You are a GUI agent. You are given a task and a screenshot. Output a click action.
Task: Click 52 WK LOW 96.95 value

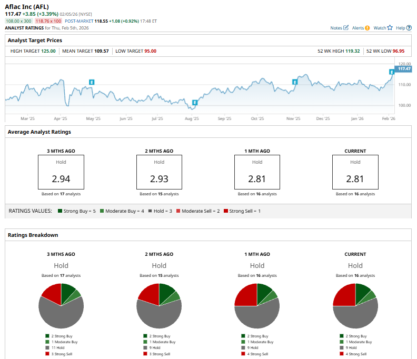tap(399, 51)
